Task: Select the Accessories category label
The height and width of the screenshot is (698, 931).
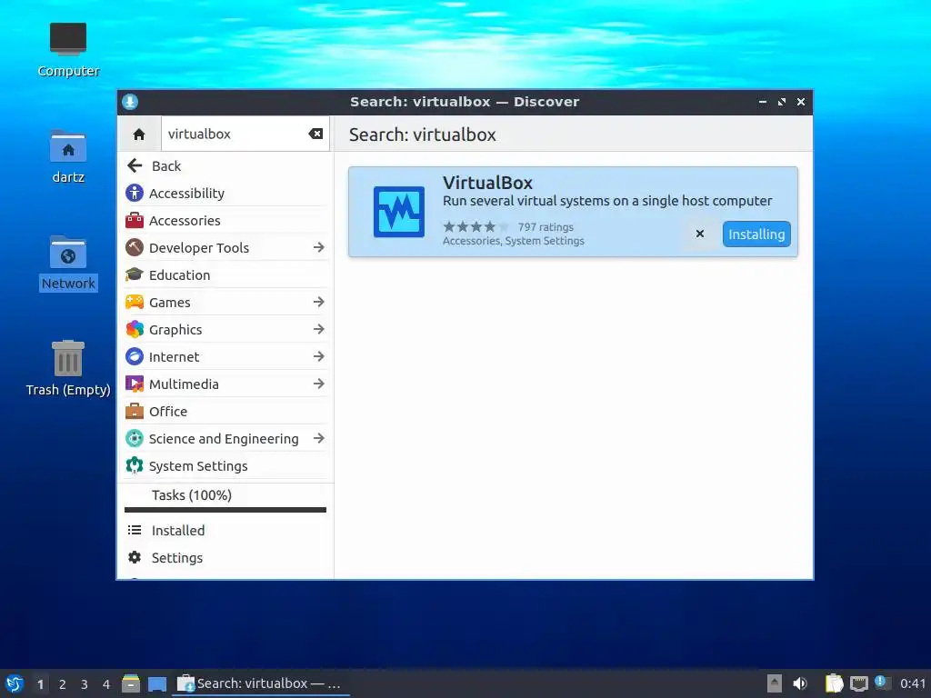Action: click(x=185, y=221)
